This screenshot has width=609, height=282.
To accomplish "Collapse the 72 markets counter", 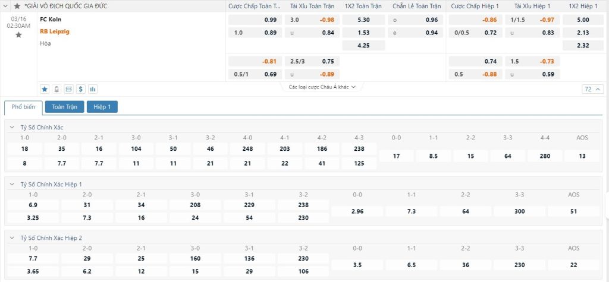I will pyautogui.click(x=593, y=89).
